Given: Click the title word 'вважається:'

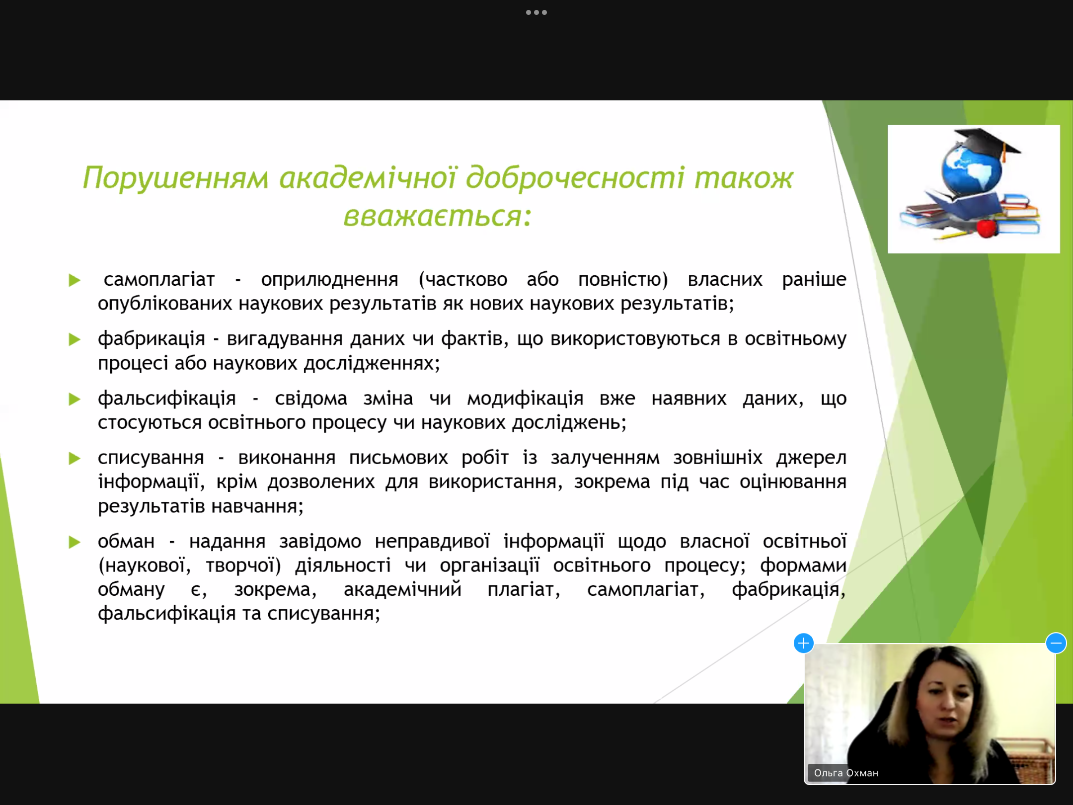Looking at the screenshot, I should pos(437,216).
